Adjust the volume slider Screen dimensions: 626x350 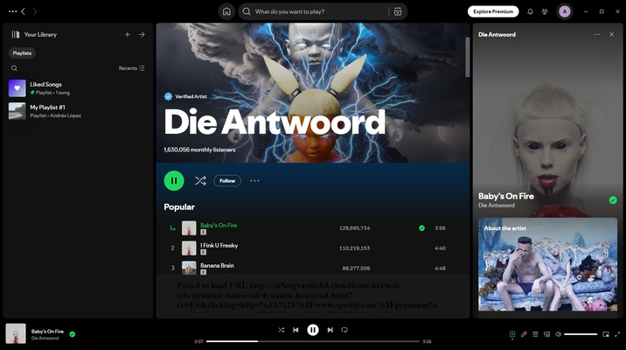(x=581, y=334)
